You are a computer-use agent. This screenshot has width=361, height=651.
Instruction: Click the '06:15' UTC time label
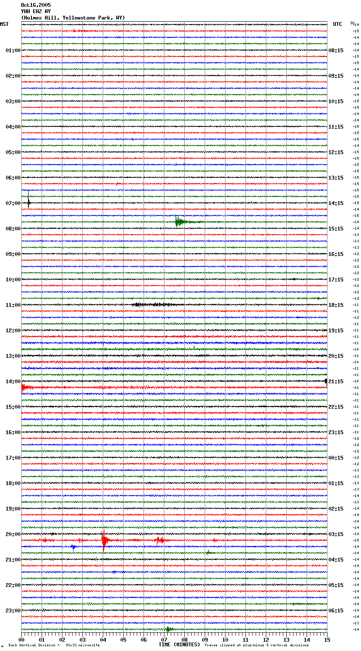pyautogui.click(x=336, y=611)
